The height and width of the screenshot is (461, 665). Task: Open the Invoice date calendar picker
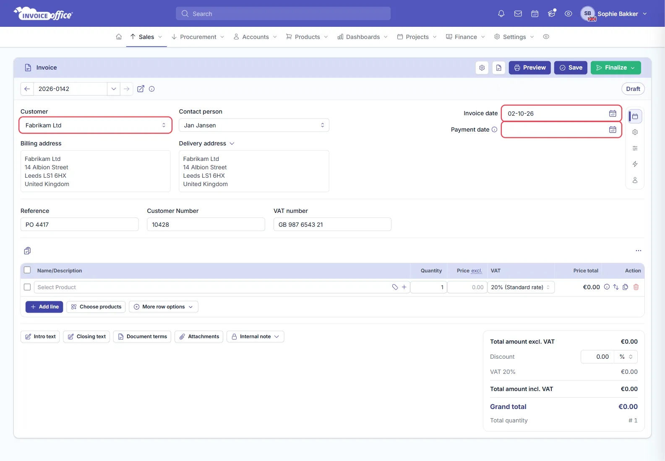pos(613,114)
